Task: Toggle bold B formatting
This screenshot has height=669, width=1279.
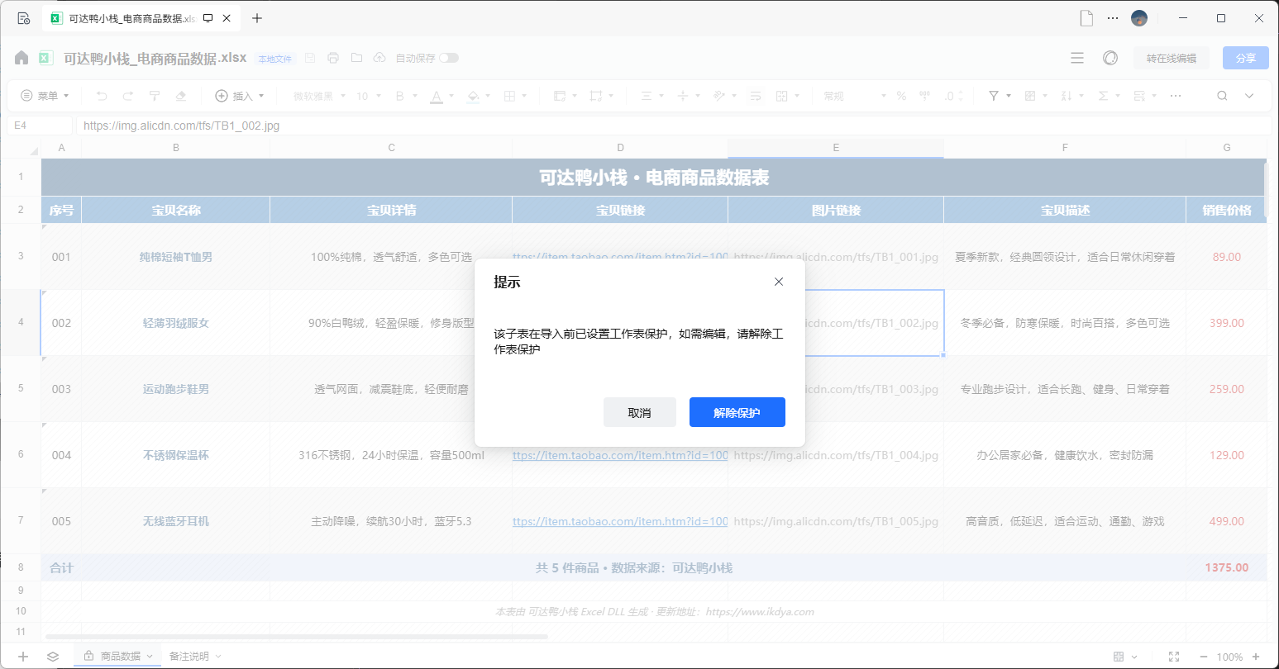Action: pyautogui.click(x=400, y=96)
